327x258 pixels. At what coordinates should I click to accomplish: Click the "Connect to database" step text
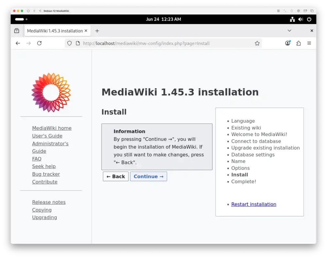(x=256, y=141)
